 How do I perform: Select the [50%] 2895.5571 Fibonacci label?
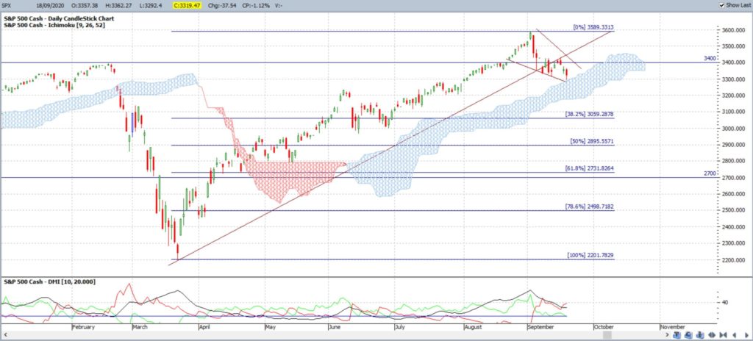pyautogui.click(x=591, y=142)
